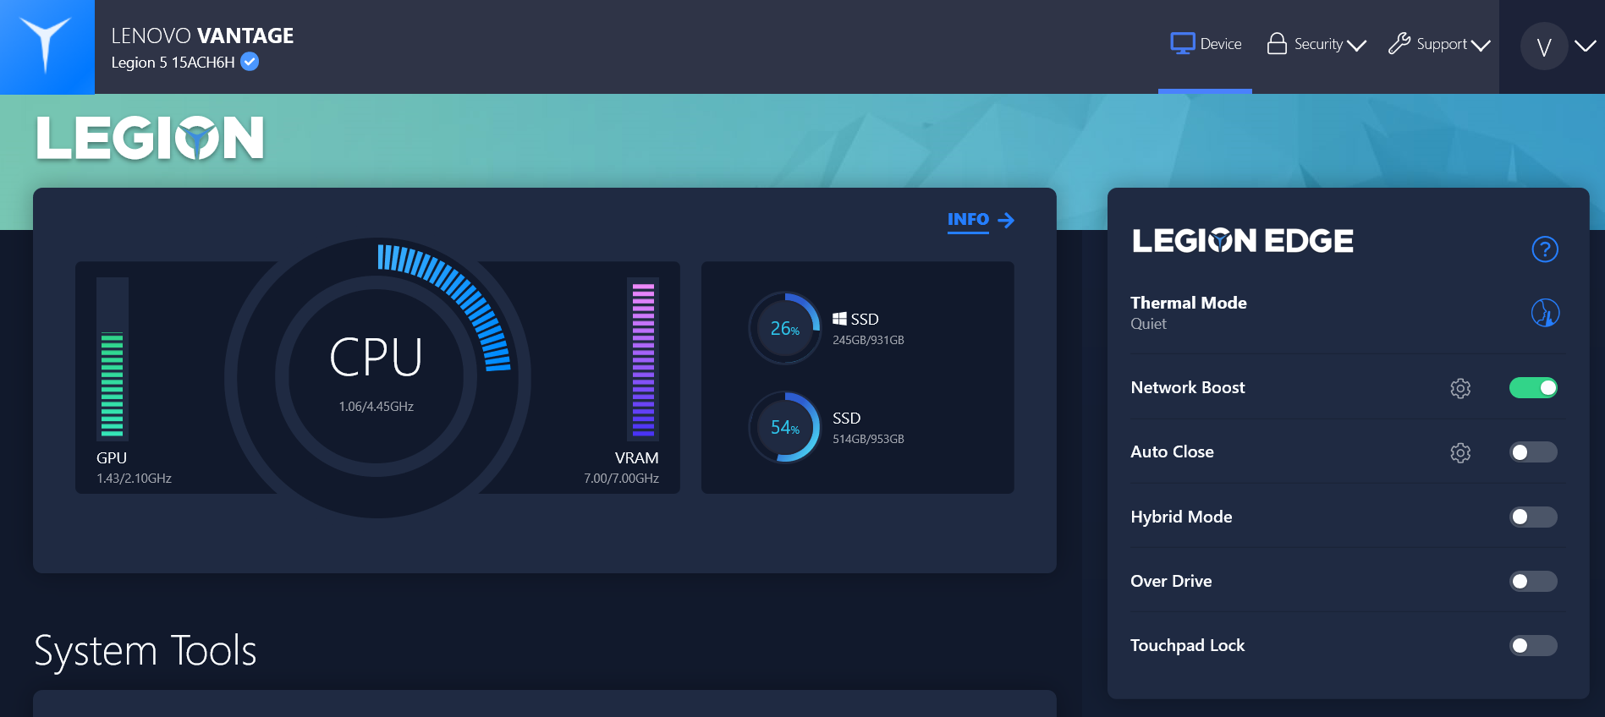
Task: Click the Windows logo beside the first SSD
Action: click(839, 319)
